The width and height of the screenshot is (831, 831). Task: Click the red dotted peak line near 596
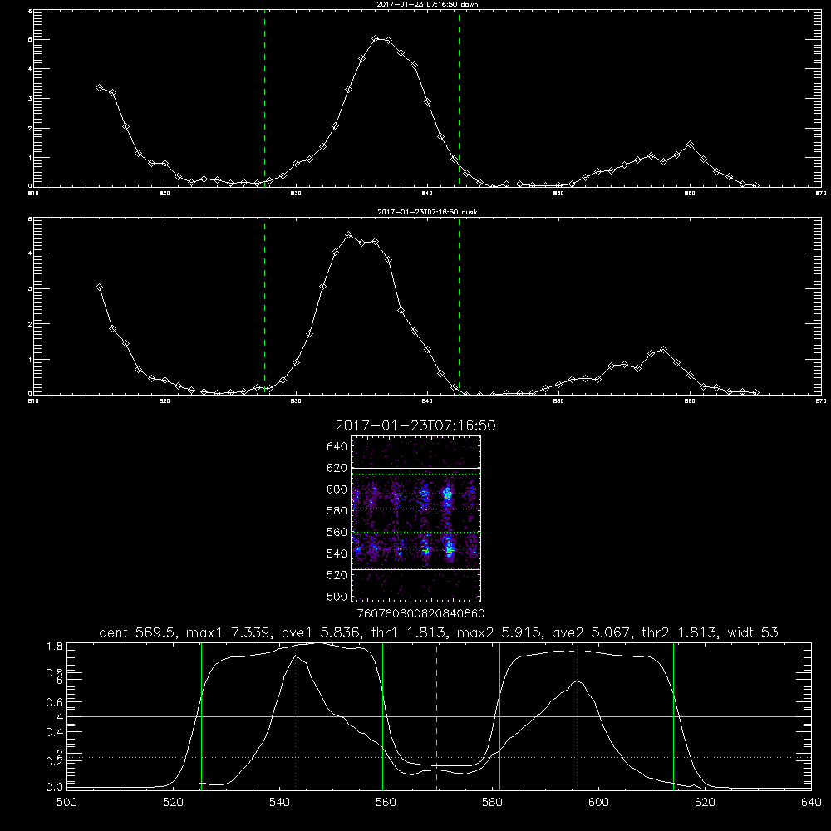(x=577, y=715)
